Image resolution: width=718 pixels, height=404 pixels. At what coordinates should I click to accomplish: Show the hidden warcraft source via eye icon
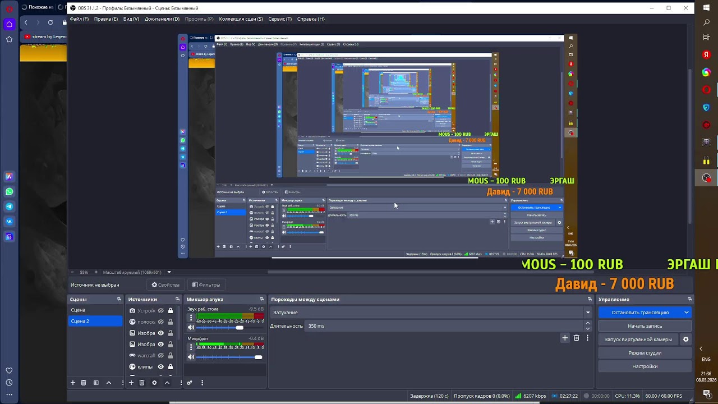(x=160, y=356)
